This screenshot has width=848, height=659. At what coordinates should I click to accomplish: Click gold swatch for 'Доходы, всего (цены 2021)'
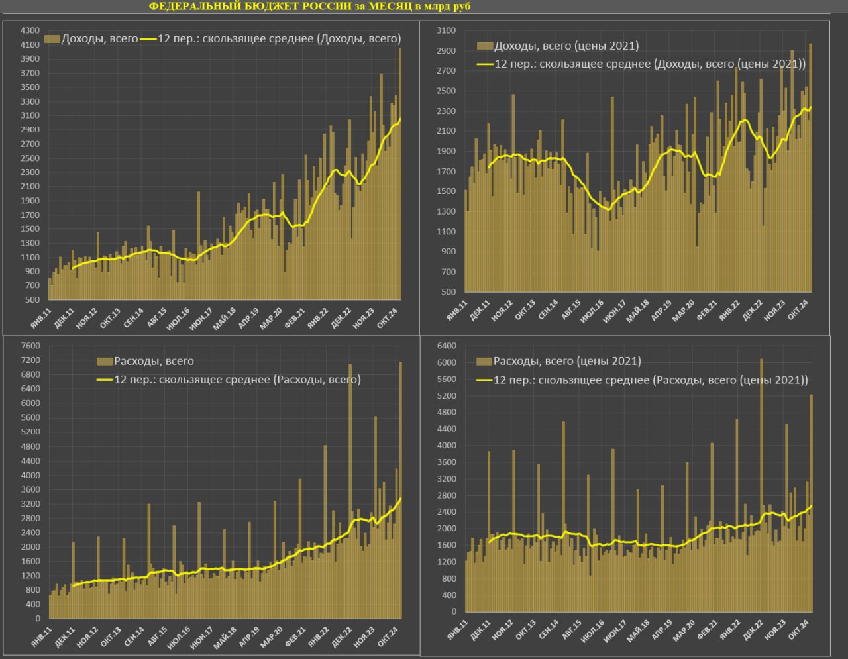point(485,46)
